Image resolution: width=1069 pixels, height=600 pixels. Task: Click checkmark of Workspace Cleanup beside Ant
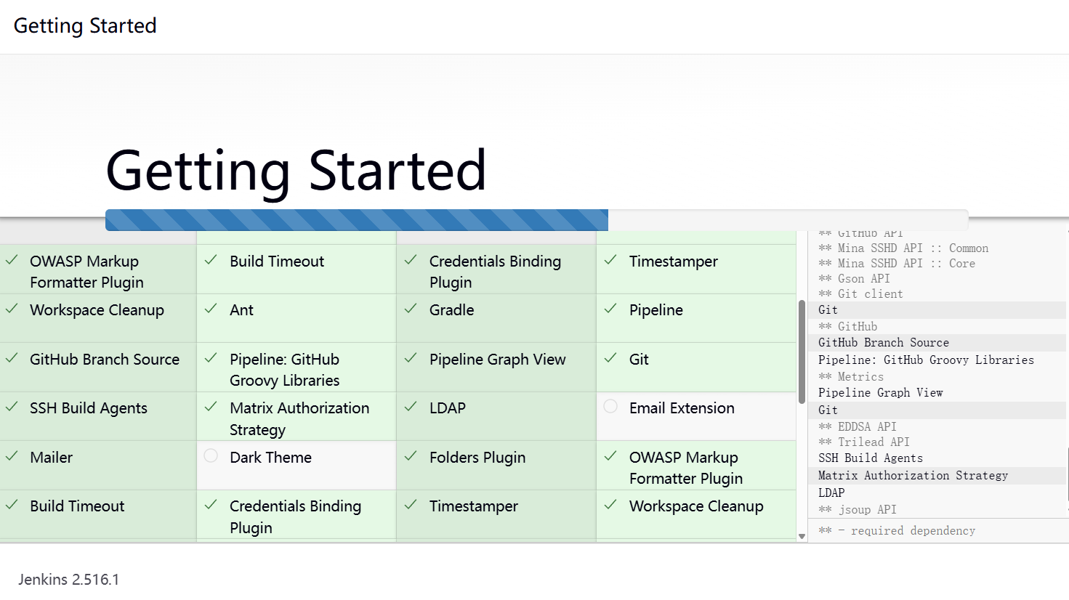point(12,309)
